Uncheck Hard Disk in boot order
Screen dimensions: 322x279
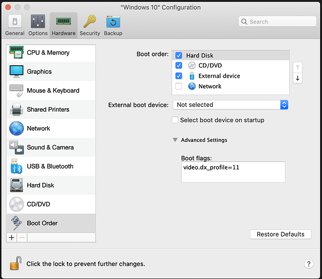179,55
